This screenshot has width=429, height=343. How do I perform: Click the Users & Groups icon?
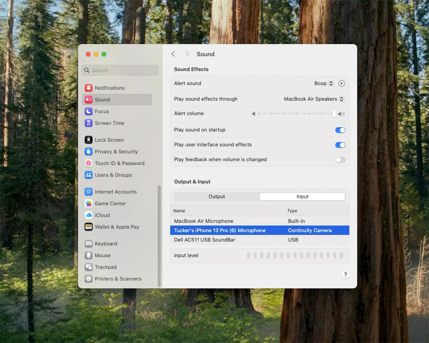point(88,175)
